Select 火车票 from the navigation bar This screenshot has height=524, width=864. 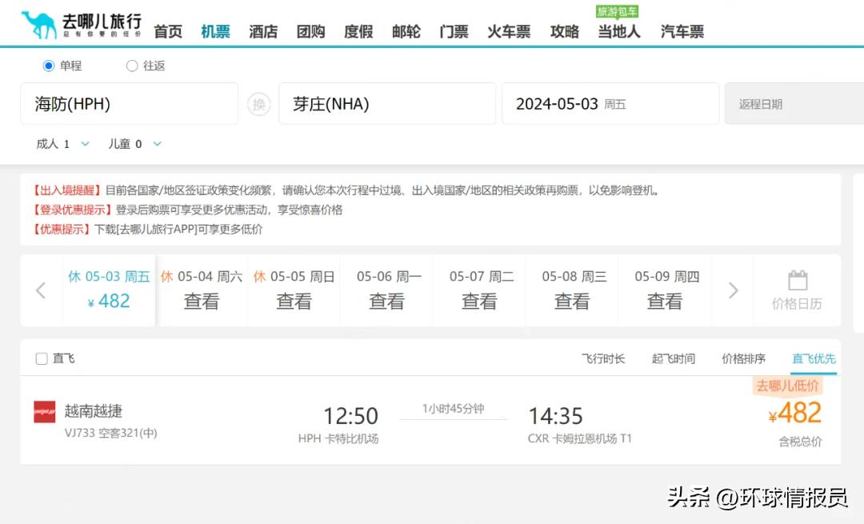[508, 30]
